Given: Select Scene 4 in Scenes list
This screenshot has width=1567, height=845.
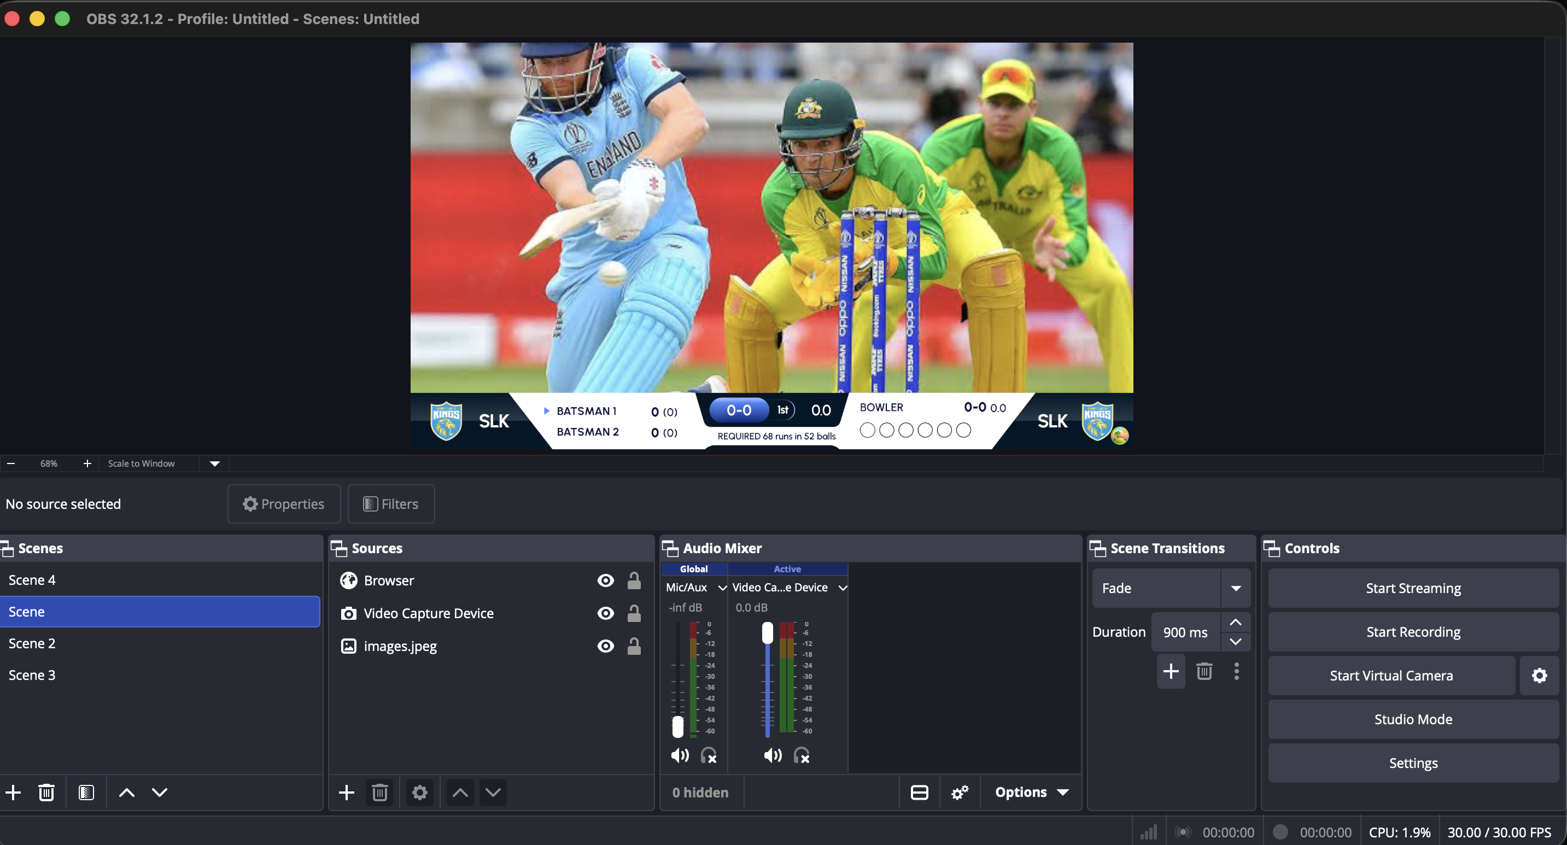Looking at the screenshot, I should click(160, 580).
